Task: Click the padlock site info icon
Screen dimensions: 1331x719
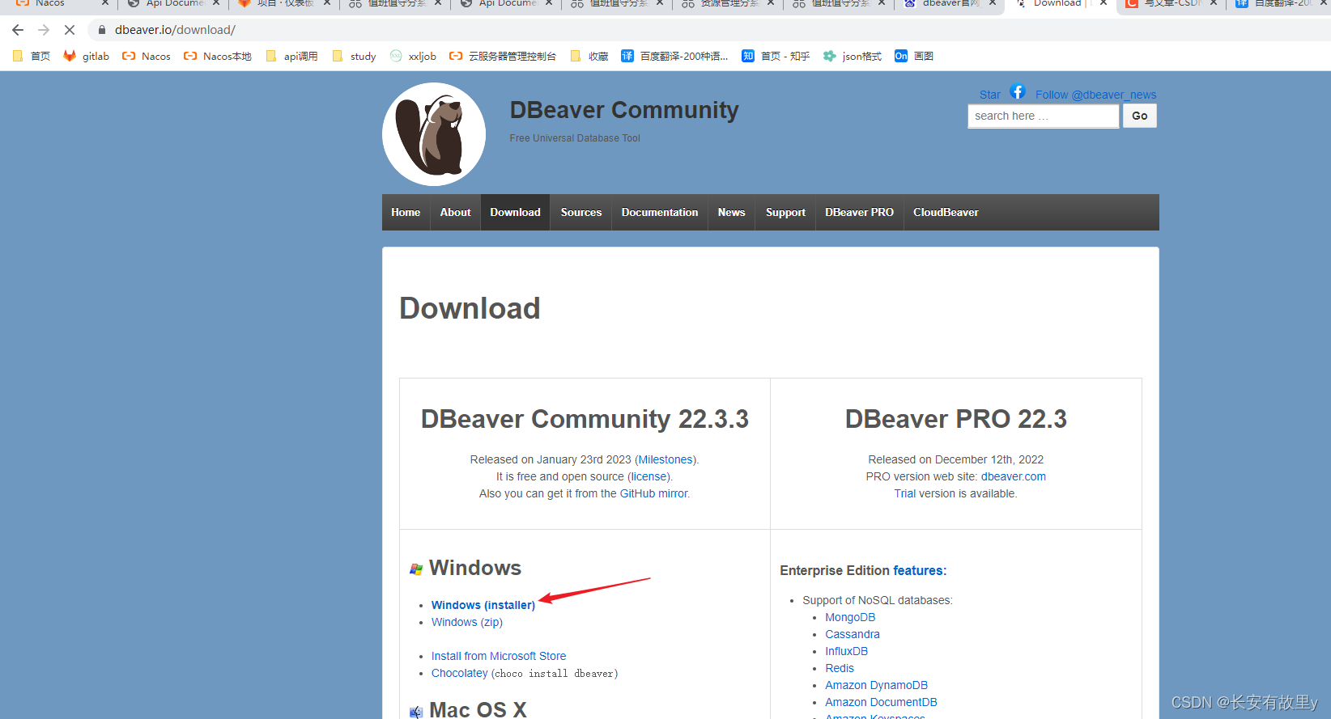Action: pos(102,30)
